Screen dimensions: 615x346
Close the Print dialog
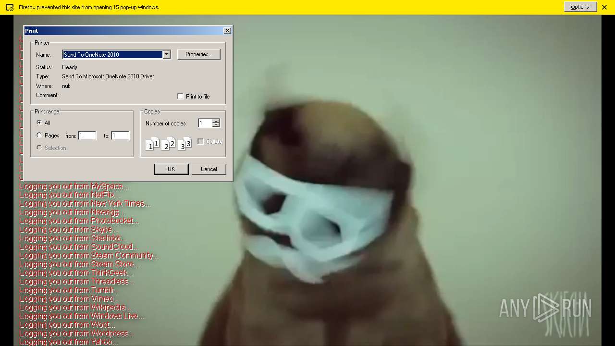click(x=227, y=31)
